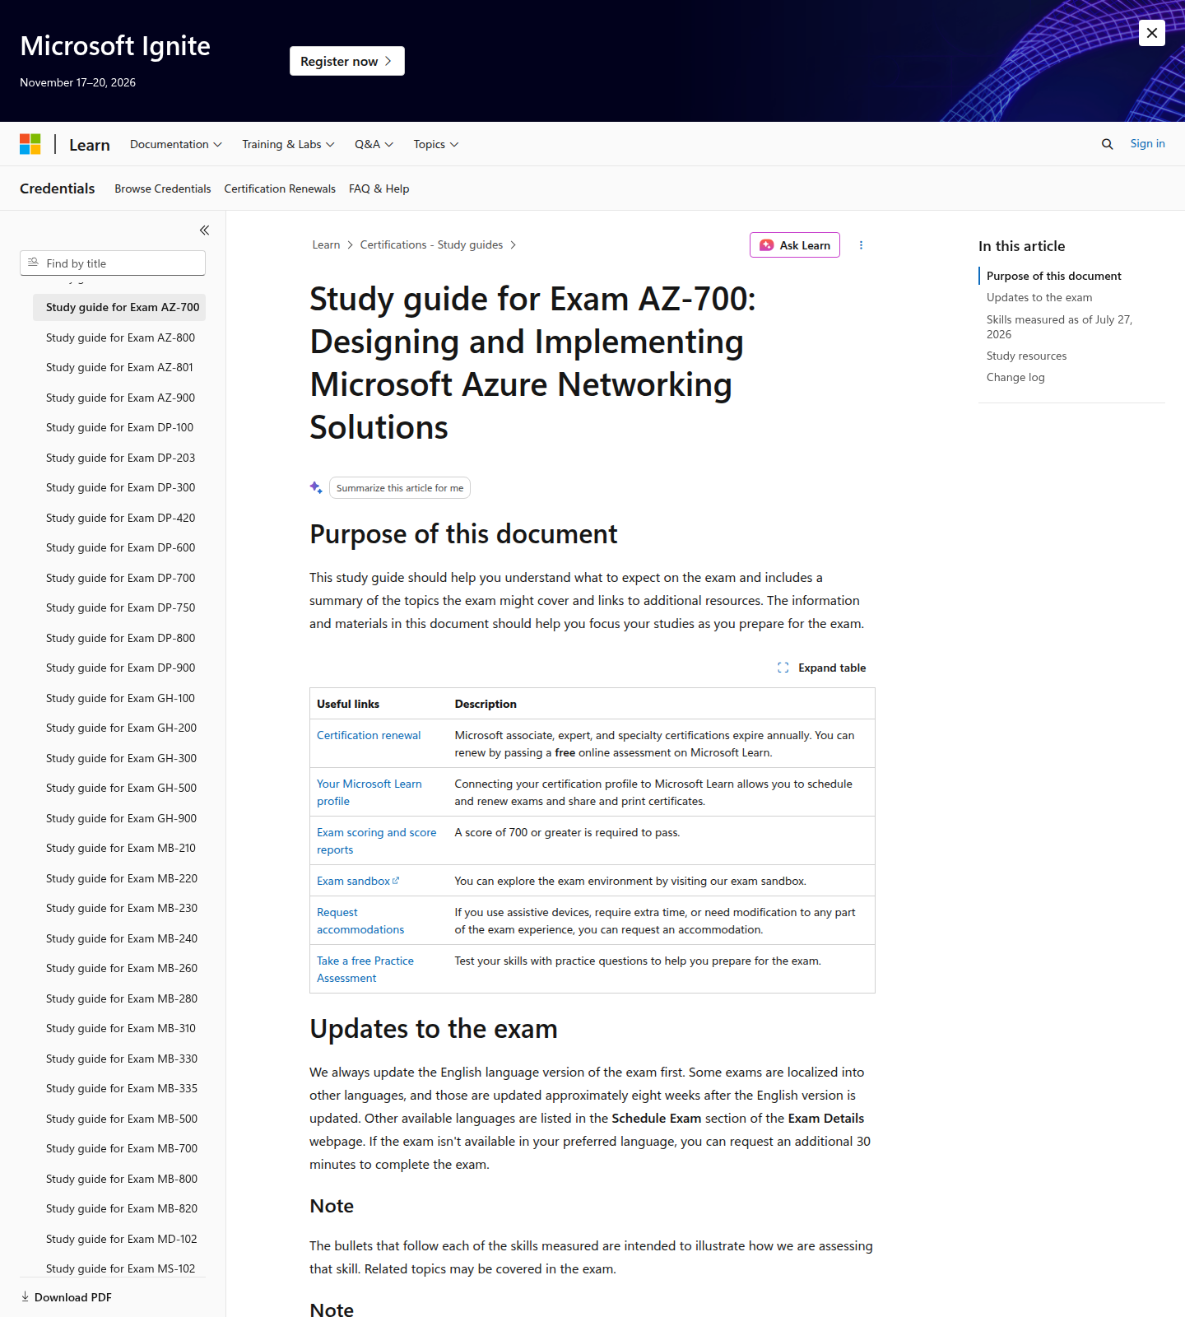
Task: Select Study guide for Exam AZ-801
Action: pyautogui.click(x=119, y=367)
